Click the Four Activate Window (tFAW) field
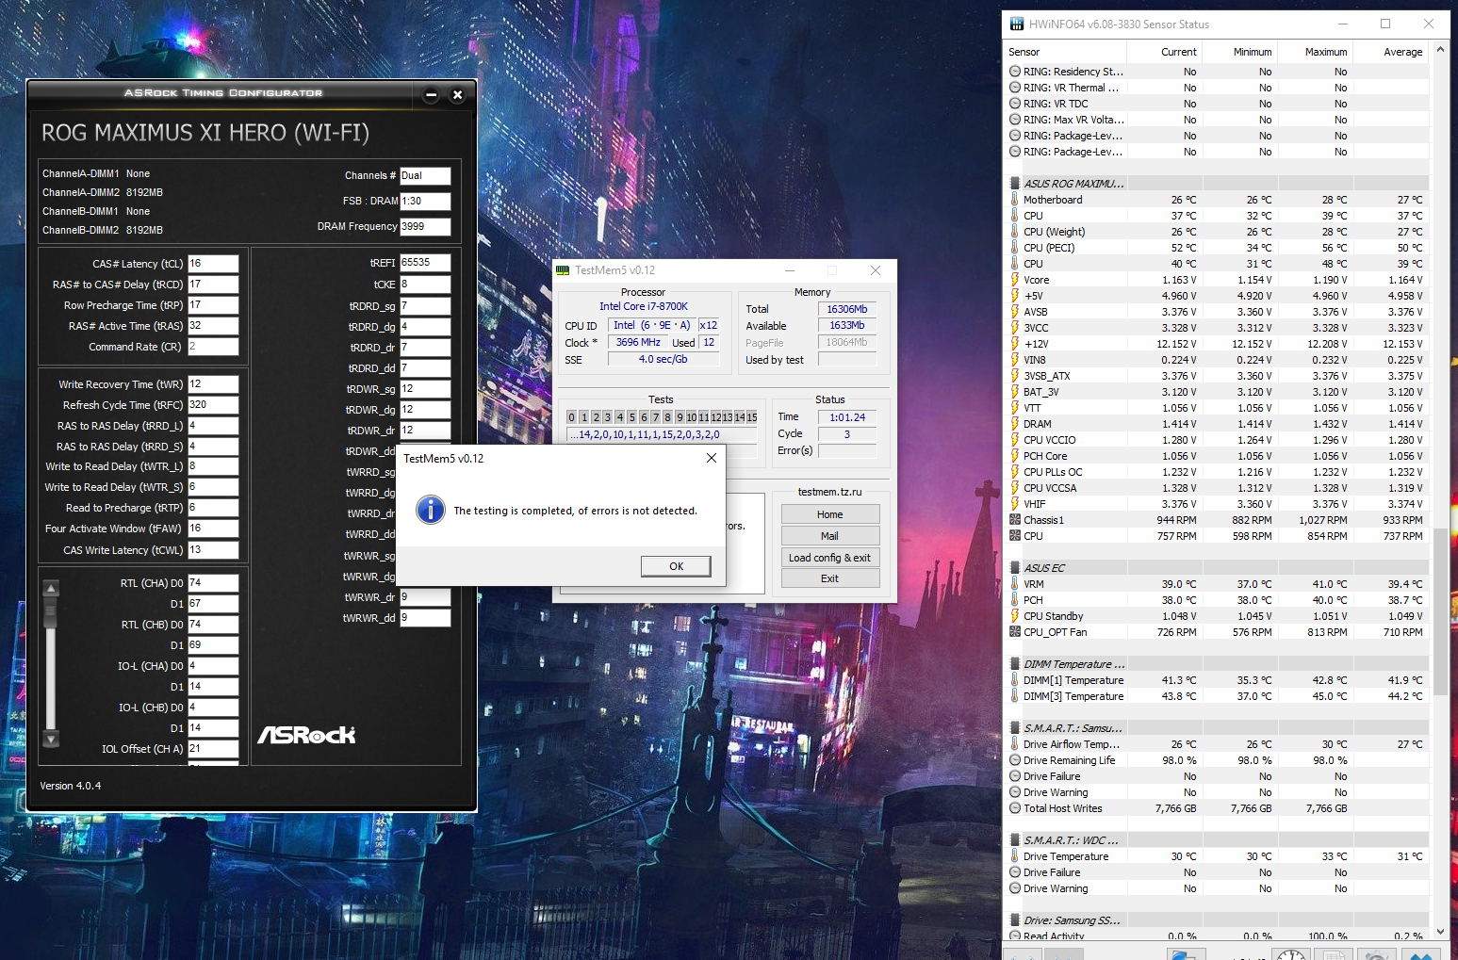The image size is (1458, 960). (213, 529)
